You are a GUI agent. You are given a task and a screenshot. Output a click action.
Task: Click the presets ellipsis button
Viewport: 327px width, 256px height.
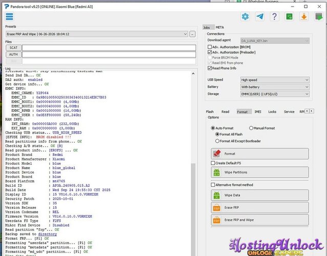coord(192,34)
